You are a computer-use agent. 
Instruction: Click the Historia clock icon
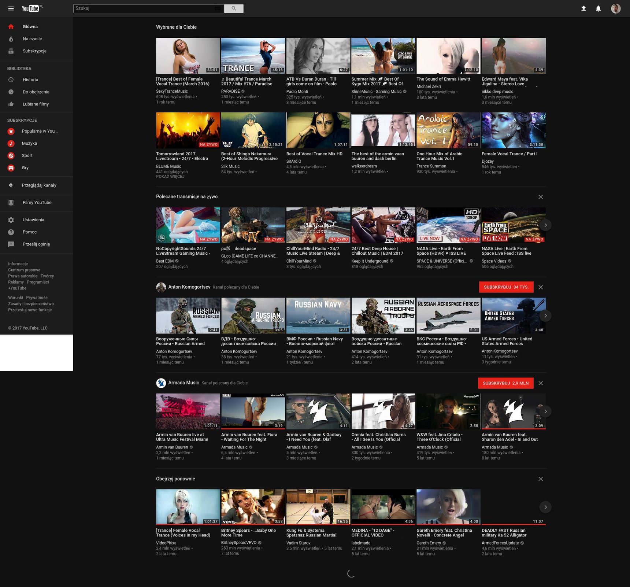point(11,80)
